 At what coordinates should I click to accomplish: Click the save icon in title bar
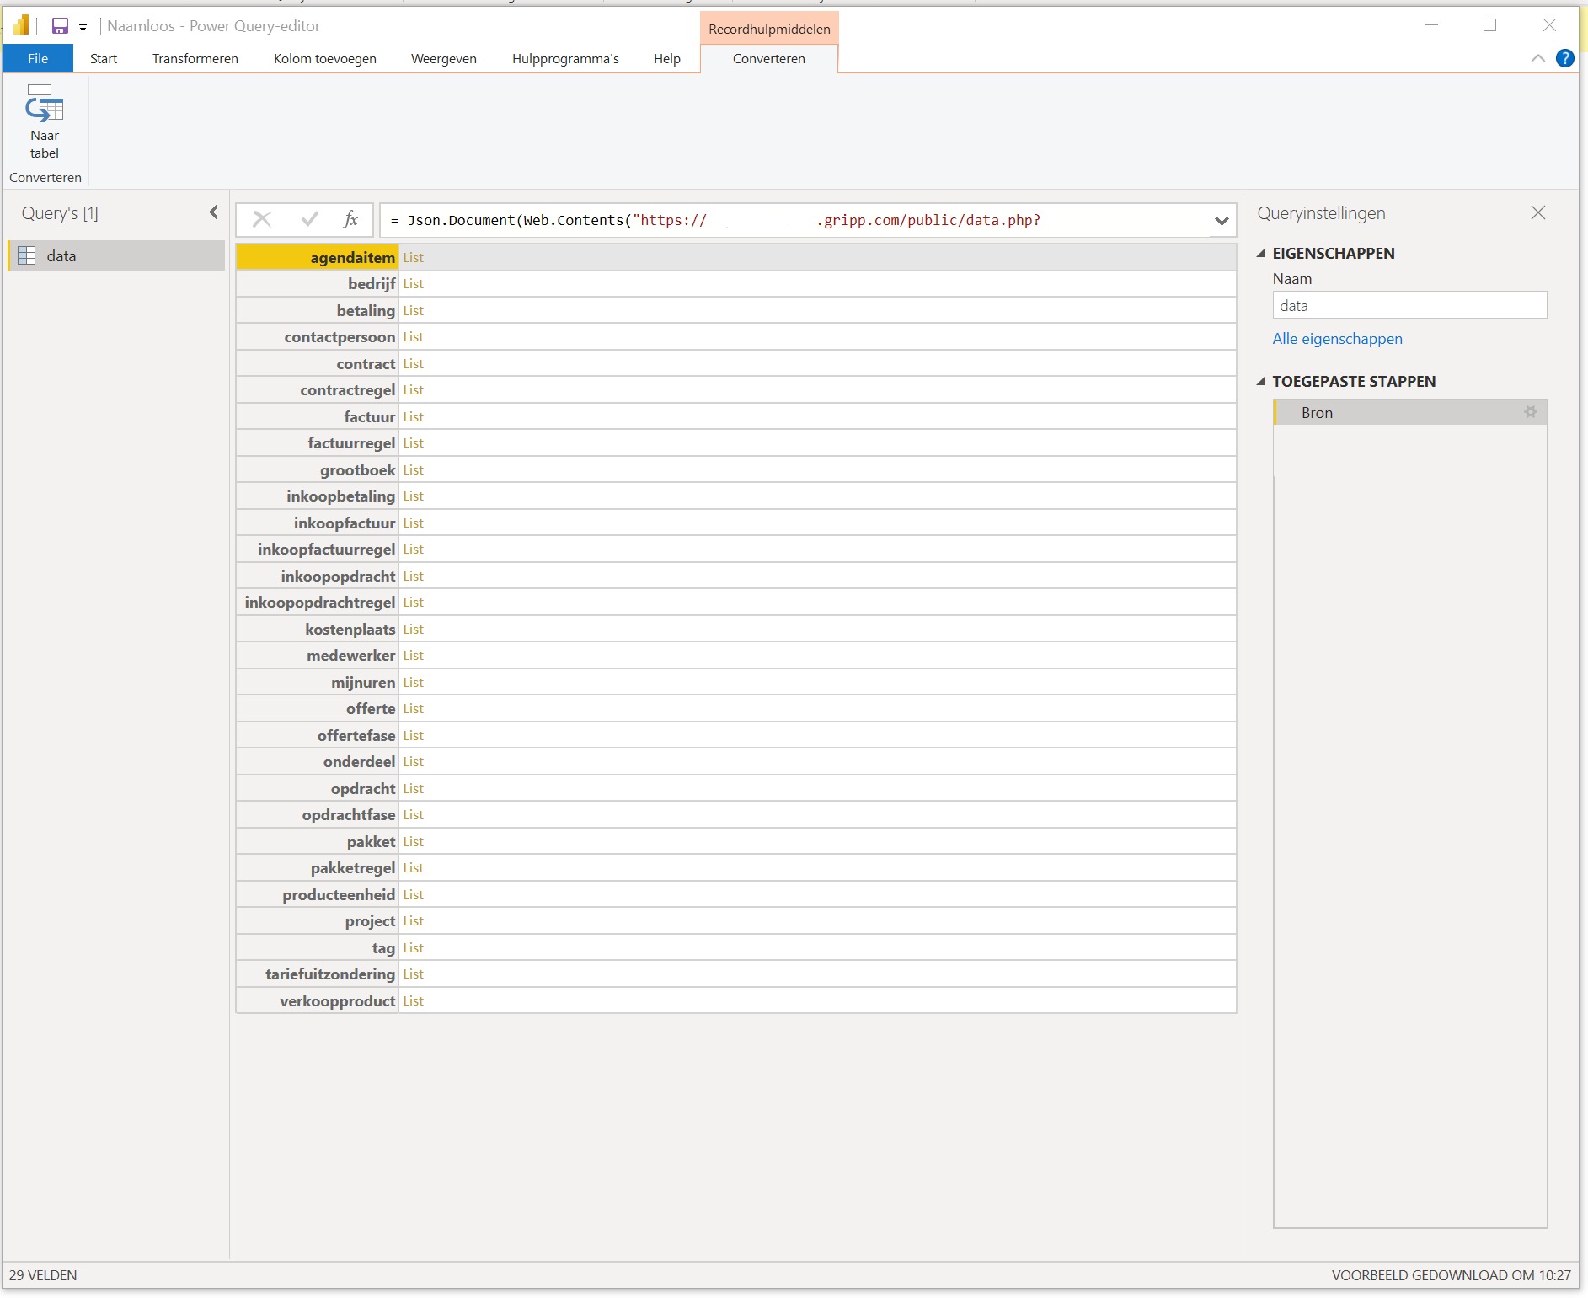pyautogui.click(x=60, y=26)
